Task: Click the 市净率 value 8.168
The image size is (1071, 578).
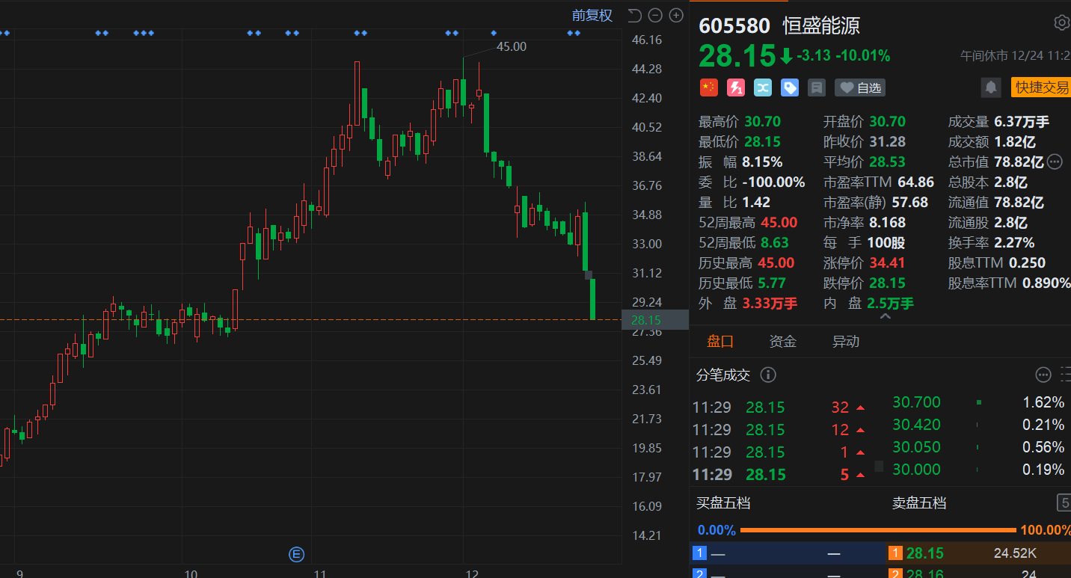Action: pos(886,222)
